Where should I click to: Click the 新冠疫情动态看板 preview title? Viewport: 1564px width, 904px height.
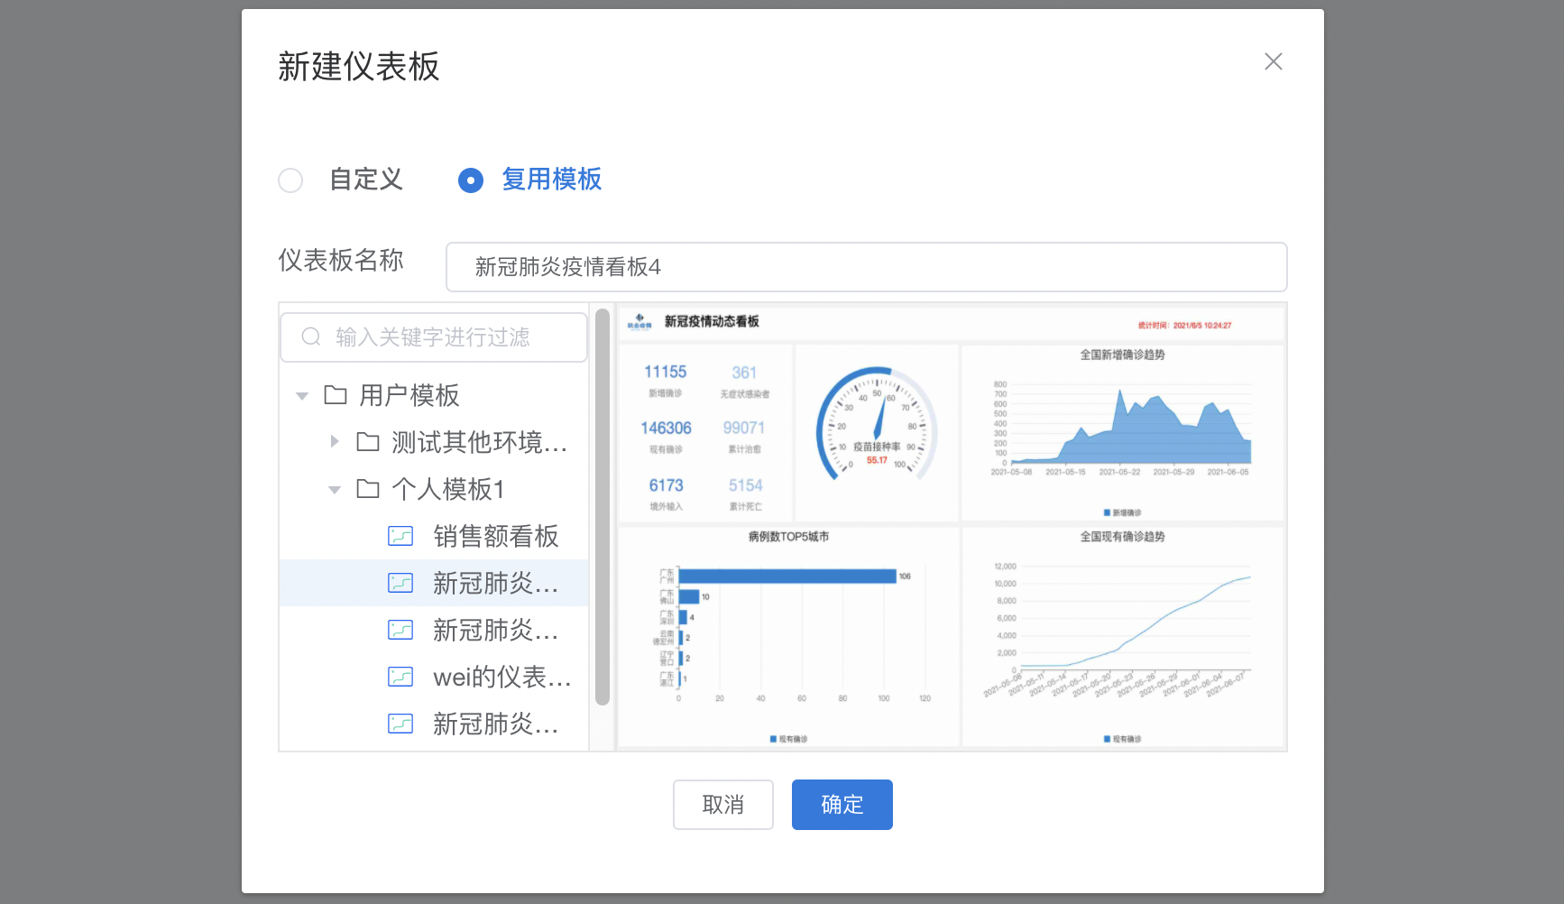[712, 321]
